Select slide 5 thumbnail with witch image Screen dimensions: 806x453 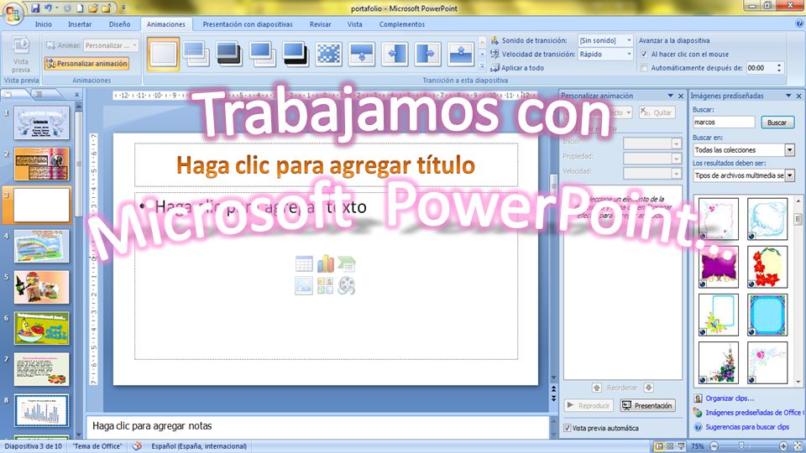pyautogui.click(x=42, y=287)
